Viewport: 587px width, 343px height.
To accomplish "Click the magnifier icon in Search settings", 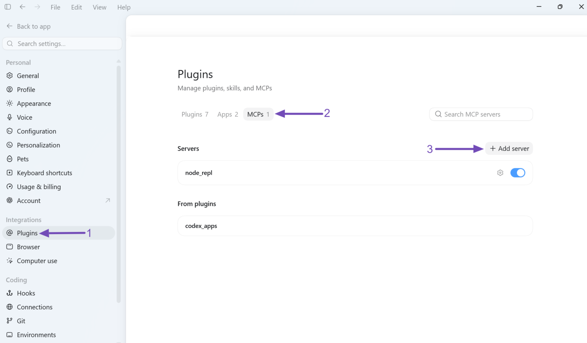I will click(10, 44).
